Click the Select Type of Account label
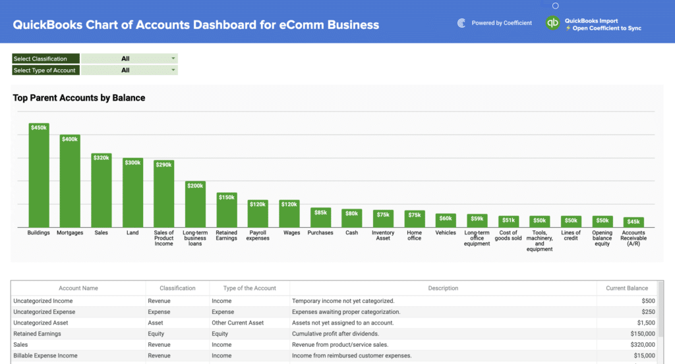This screenshot has height=364, width=675. [x=45, y=70]
